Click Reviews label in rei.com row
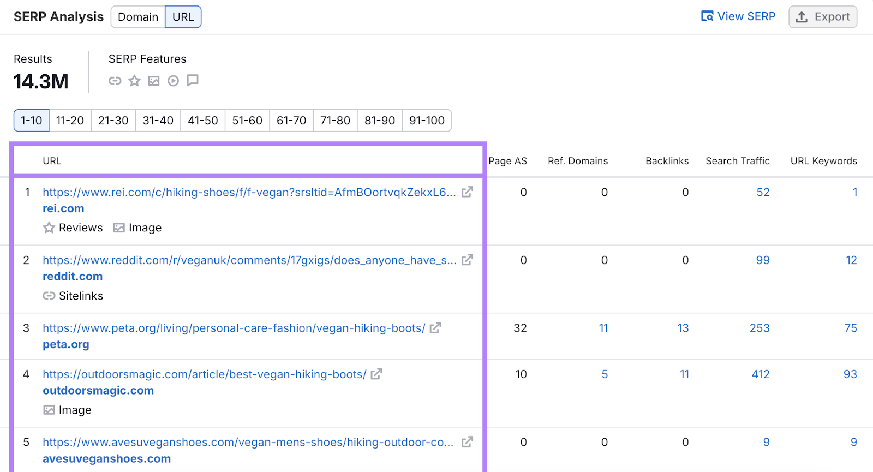Image resolution: width=873 pixels, height=472 pixels. pyautogui.click(x=81, y=228)
